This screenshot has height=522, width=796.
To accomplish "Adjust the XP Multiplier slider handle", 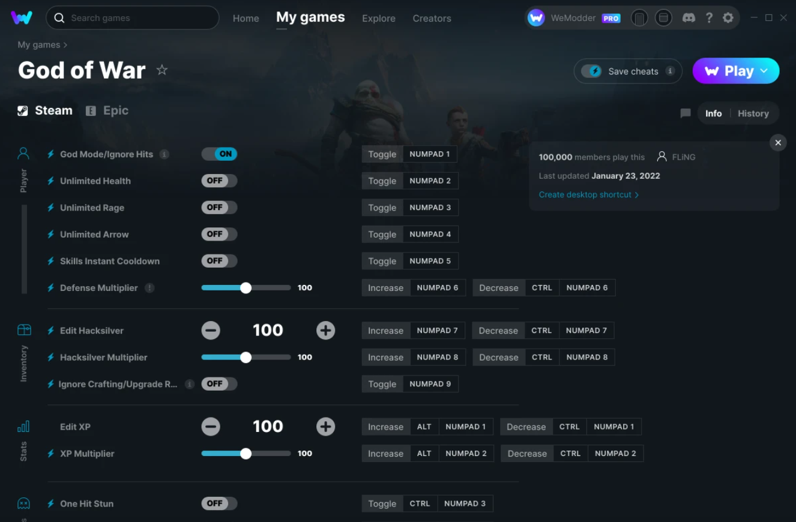I will click(246, 454).
